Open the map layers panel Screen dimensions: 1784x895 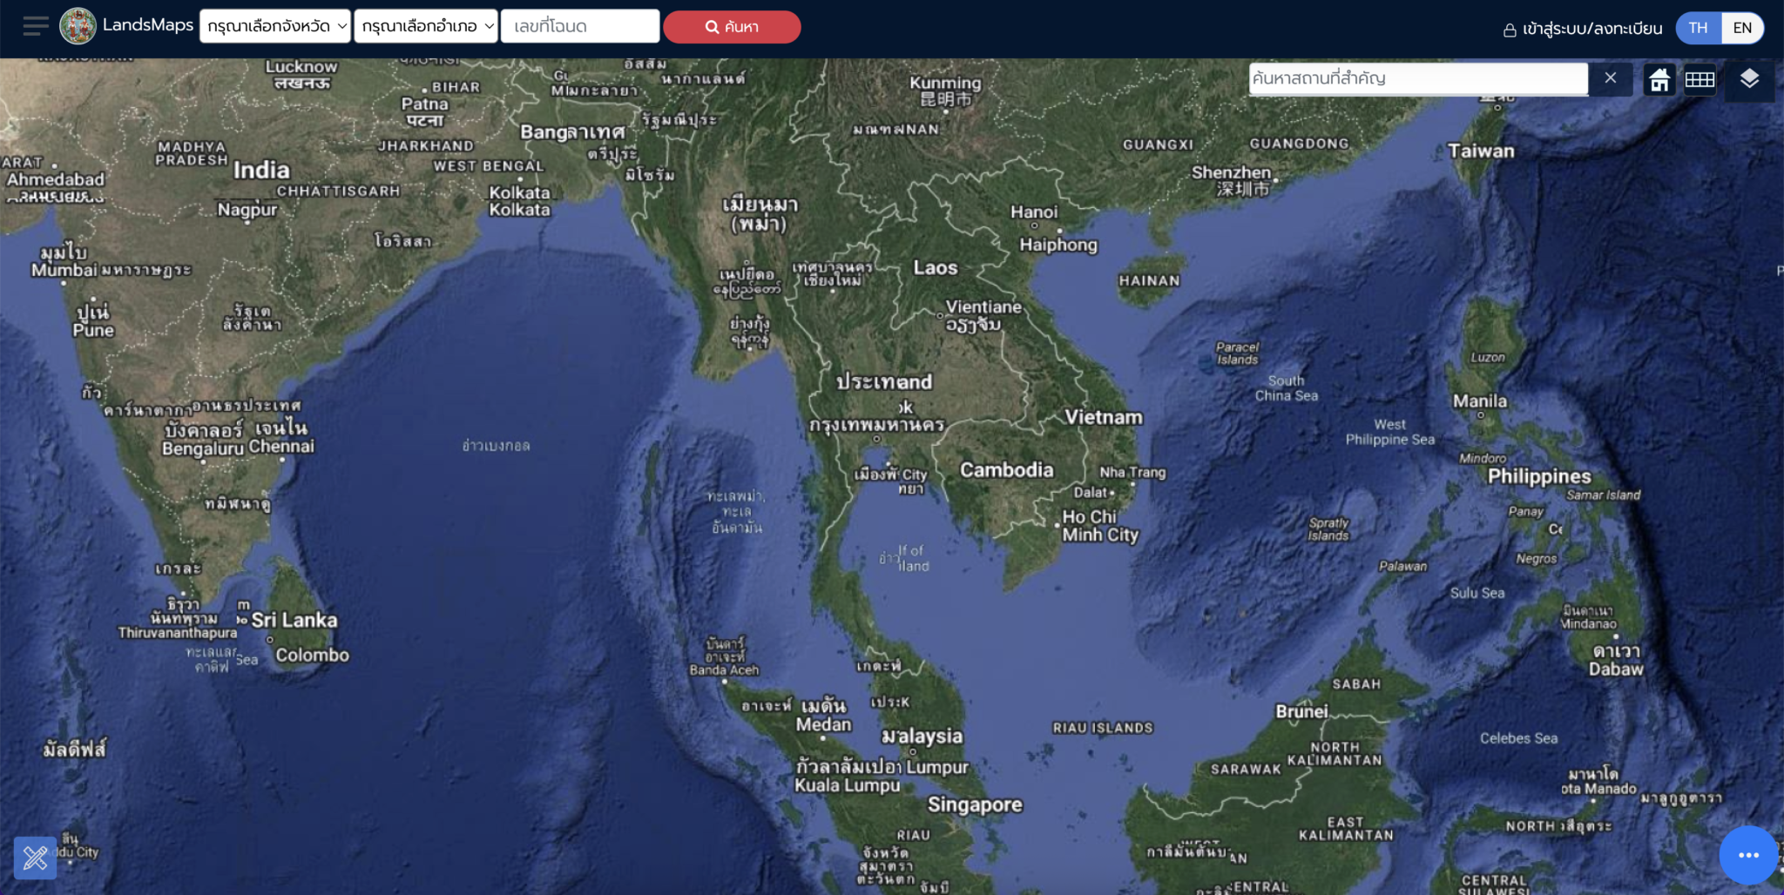1749,79
